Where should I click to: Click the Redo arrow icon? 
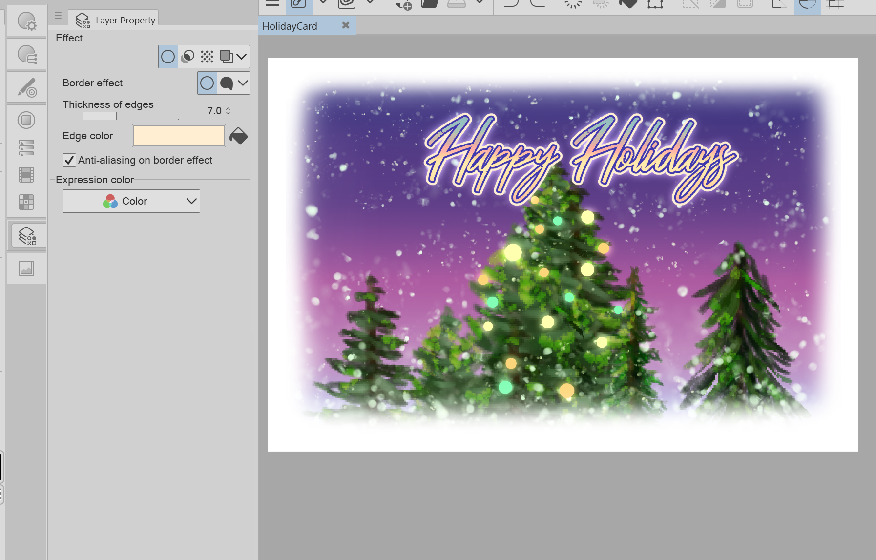538,4
